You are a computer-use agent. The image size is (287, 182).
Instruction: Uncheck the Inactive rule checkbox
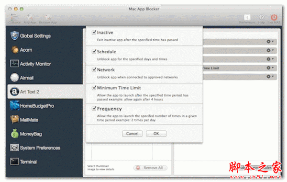[x=94, y=32]
